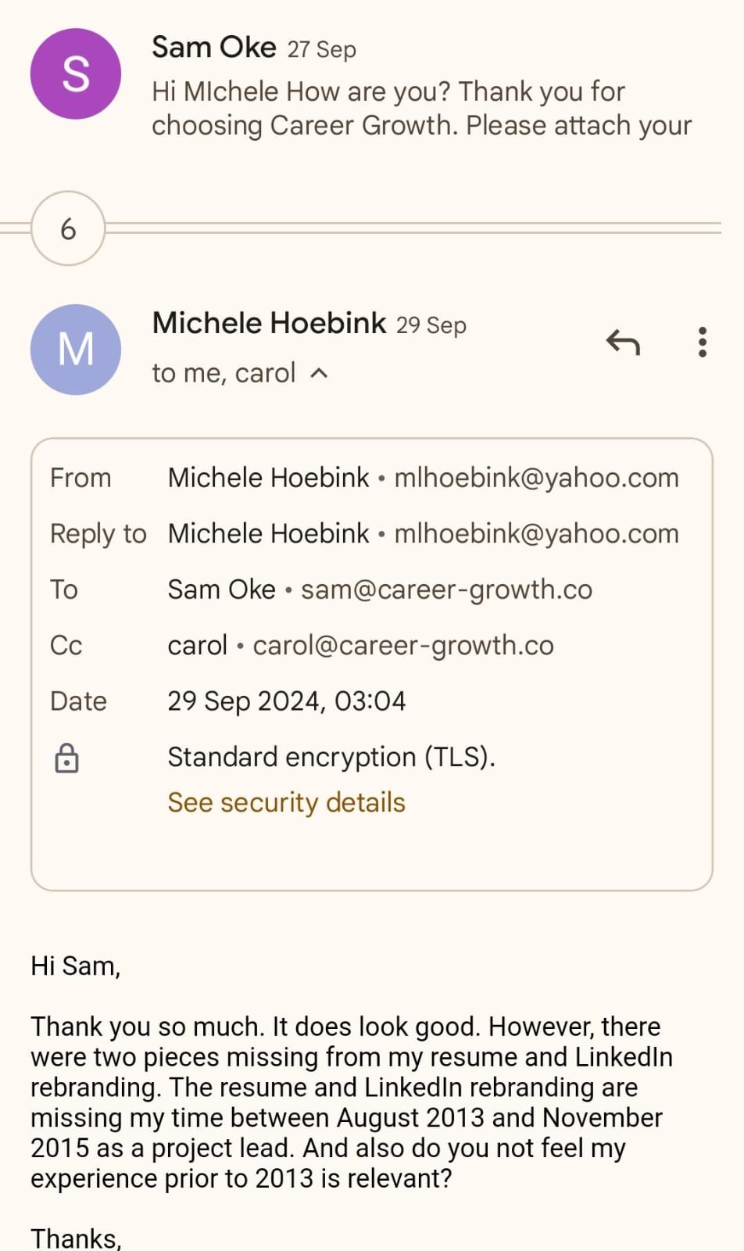Select sam@career-growth.co recipient address

tap(446, 590)
